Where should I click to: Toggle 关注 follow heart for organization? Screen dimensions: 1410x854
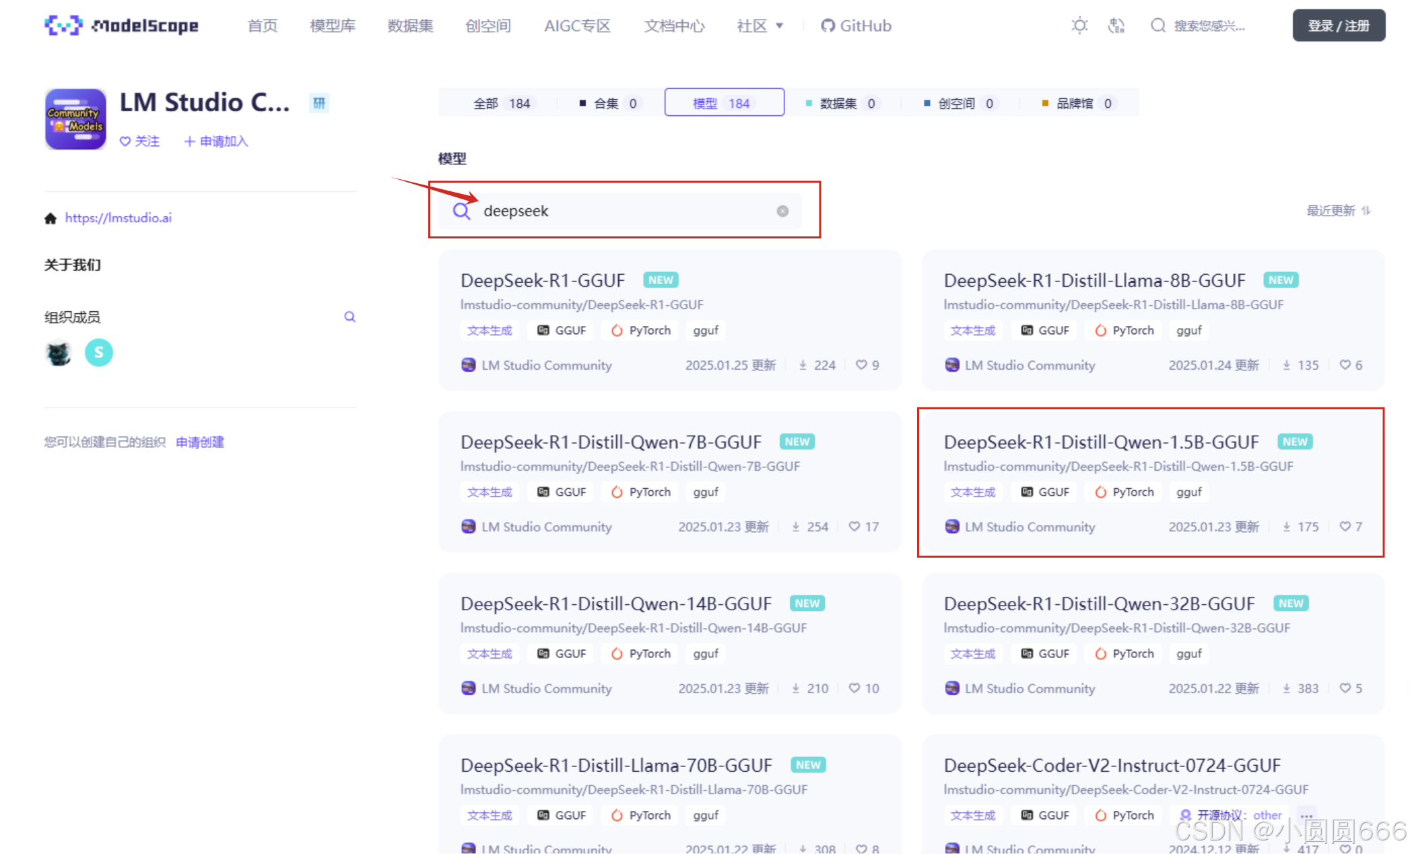[x=139, y=141]
